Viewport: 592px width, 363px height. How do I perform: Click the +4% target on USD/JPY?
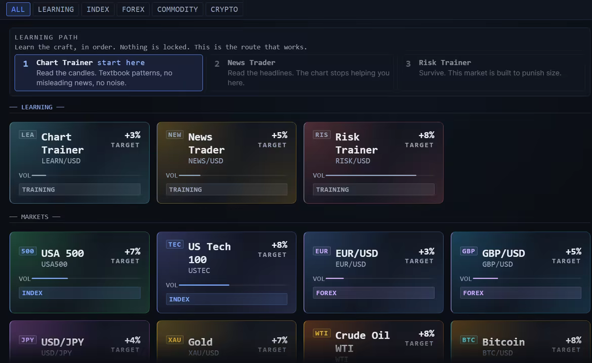pyautogui.click(x=132, y=340)
